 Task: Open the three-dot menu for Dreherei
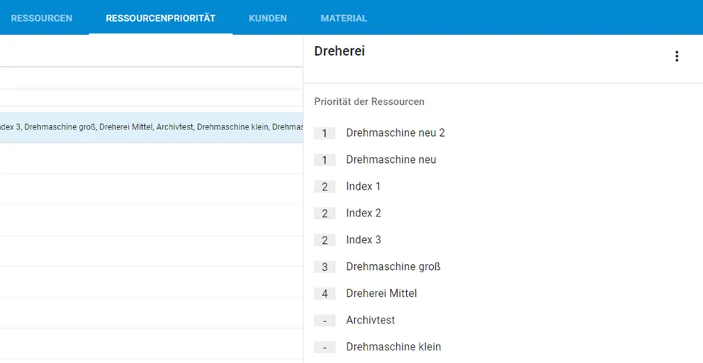click(676, 56)
